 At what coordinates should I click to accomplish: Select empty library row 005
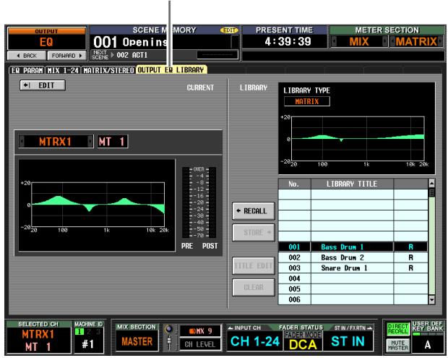(x=353, y=289)
